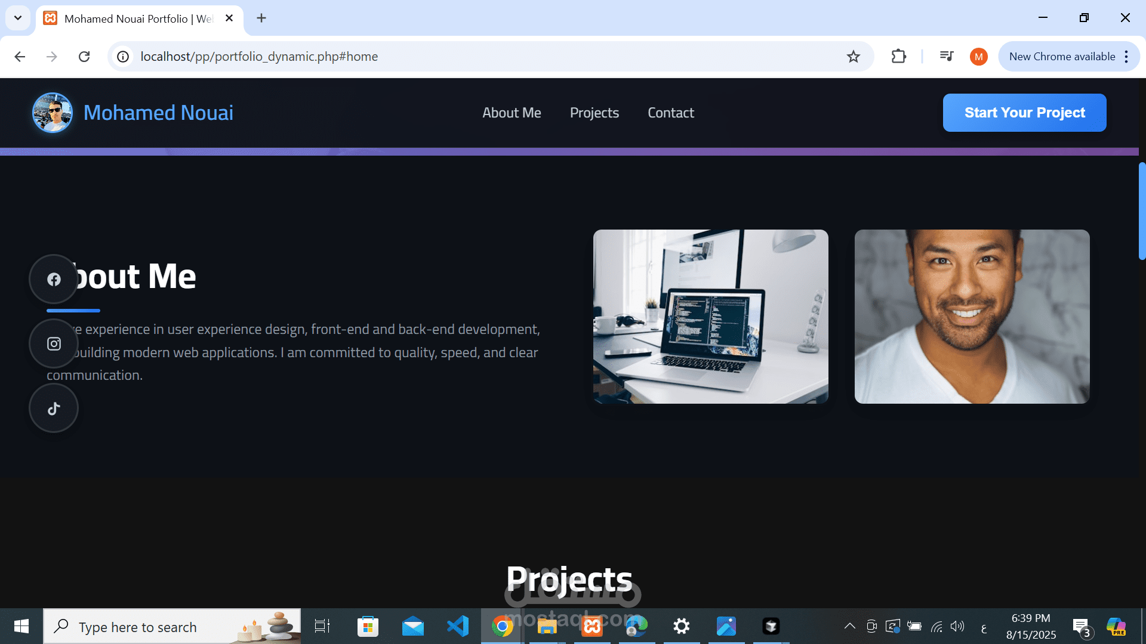Open the black cube app in the taskbar
Screen dimensions: 1146x644
771,626
